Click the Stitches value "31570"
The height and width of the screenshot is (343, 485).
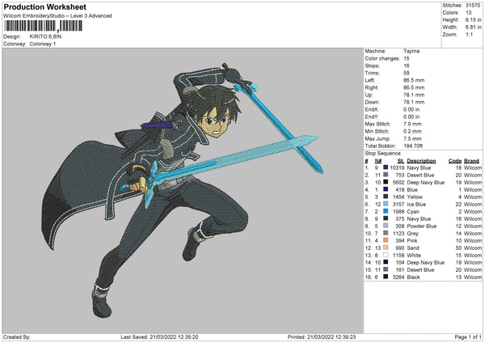(473, 6)
